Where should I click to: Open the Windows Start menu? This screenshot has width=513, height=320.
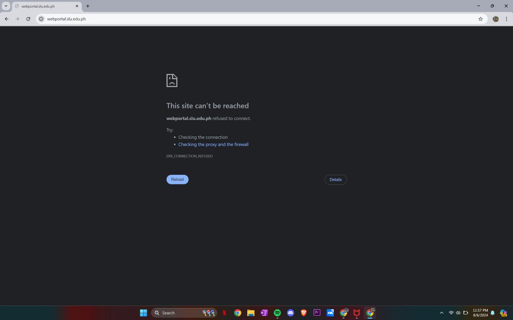tap(144, 313)
